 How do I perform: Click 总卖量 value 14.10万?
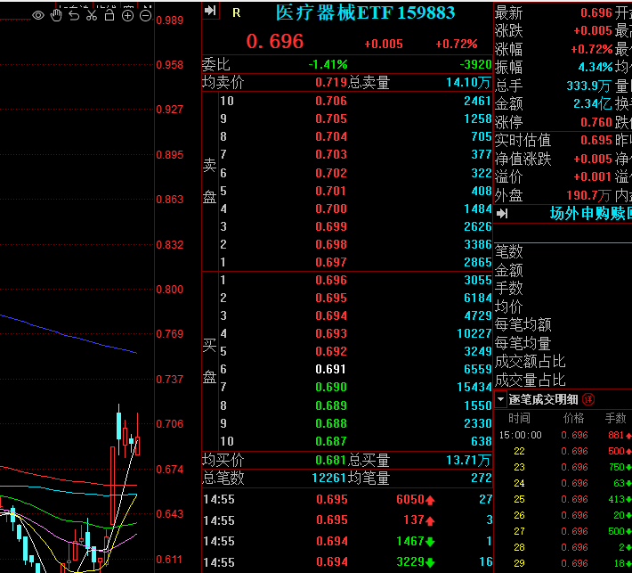pyautogui.click(x=468, y=82)
